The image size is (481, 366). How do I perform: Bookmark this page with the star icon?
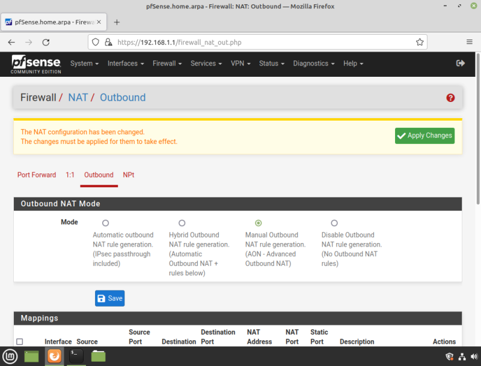(420, 42)
